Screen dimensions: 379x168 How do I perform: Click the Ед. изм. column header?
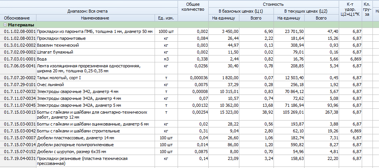pyautogui.click(x=166, y=18)
